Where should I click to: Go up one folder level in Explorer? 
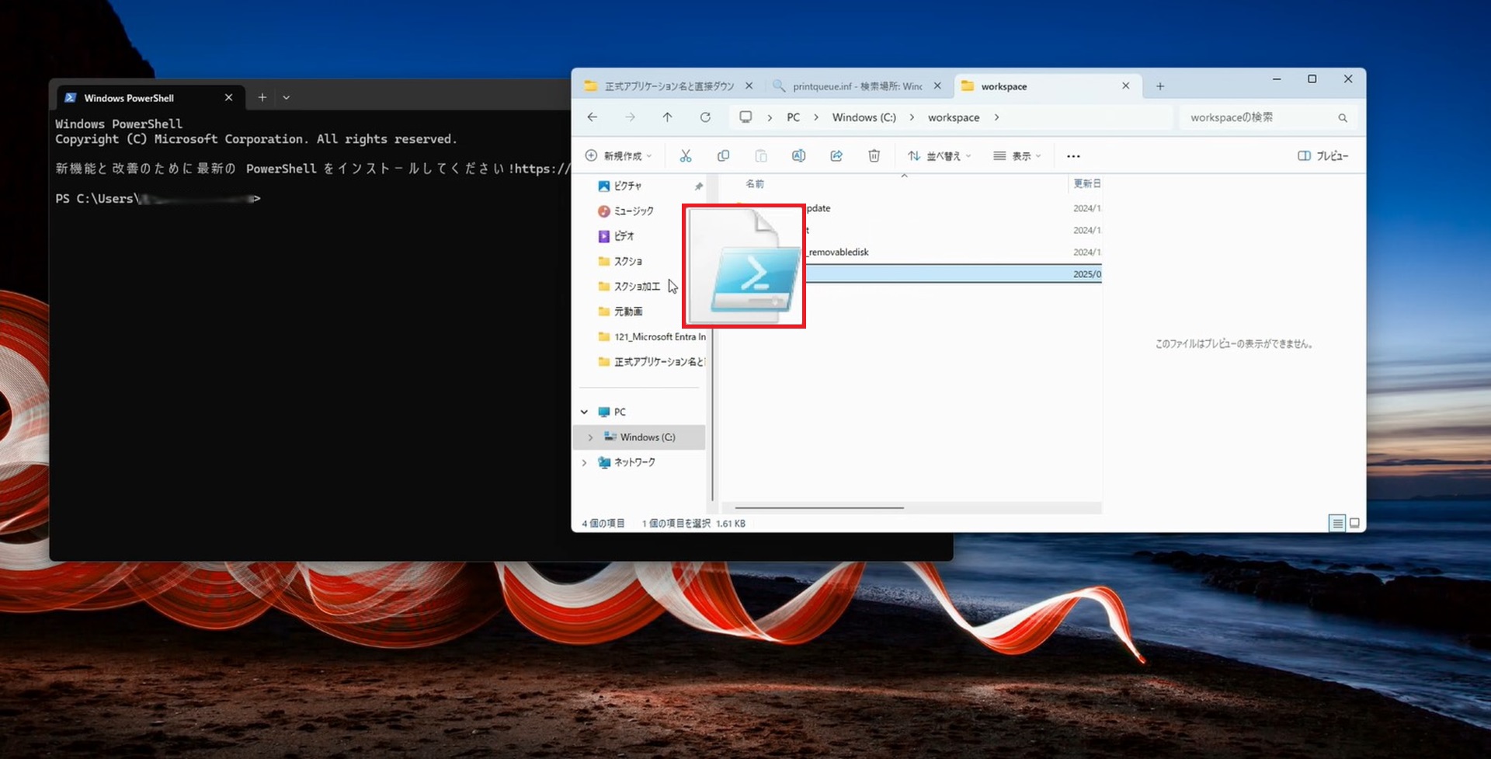(x=667, y=117)
